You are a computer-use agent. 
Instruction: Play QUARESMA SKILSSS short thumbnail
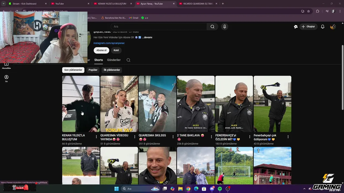157,104
